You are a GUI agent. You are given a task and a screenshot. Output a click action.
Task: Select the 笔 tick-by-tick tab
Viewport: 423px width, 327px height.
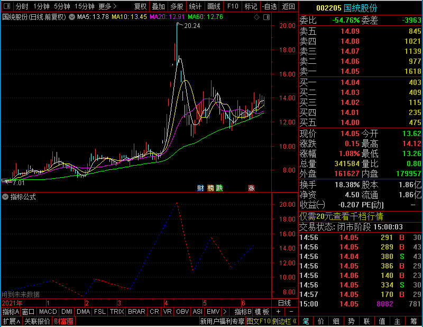(x=306, y=321)
